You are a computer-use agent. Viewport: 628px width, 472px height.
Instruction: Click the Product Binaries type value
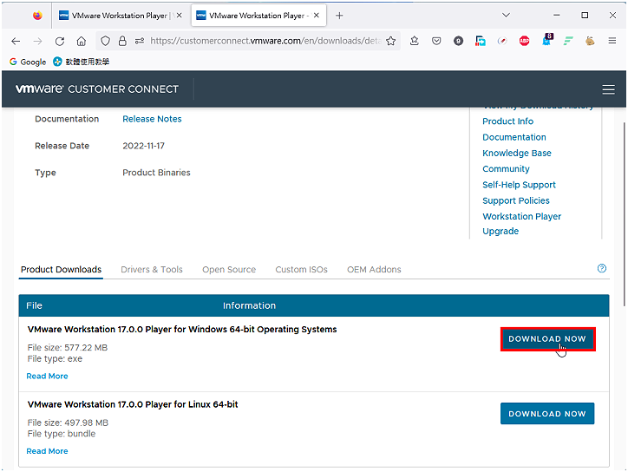(x=156, y=173)
